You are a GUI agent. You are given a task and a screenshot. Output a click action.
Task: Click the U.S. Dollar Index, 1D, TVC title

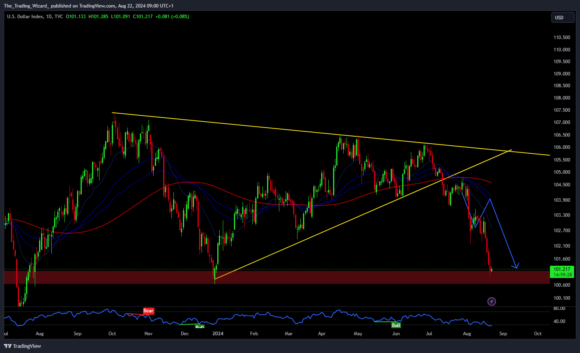point(35,17)
